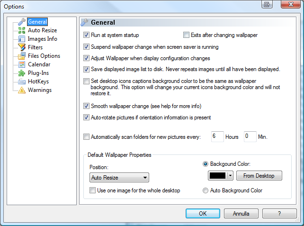Select the Background Color radio button
304x226 pixels.
pyautogui.click(x=206, y=164)
